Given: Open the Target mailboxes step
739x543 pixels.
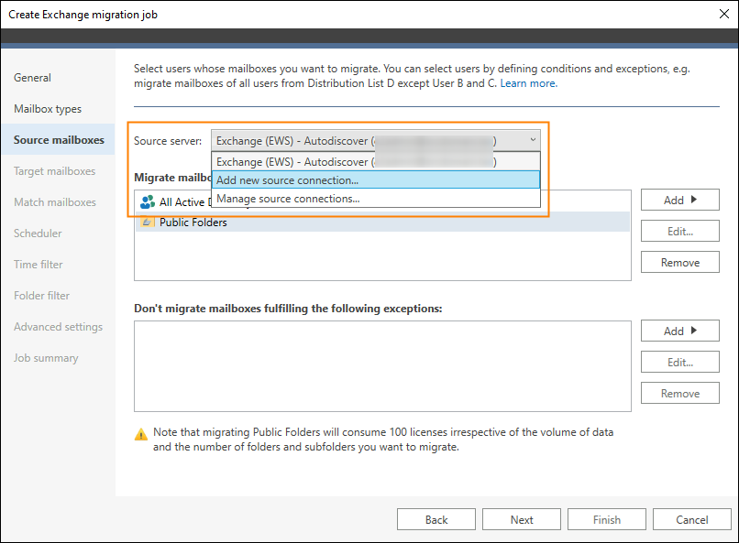Looking at the screenshot, I should pyautogui.click(x=54, y=171).
